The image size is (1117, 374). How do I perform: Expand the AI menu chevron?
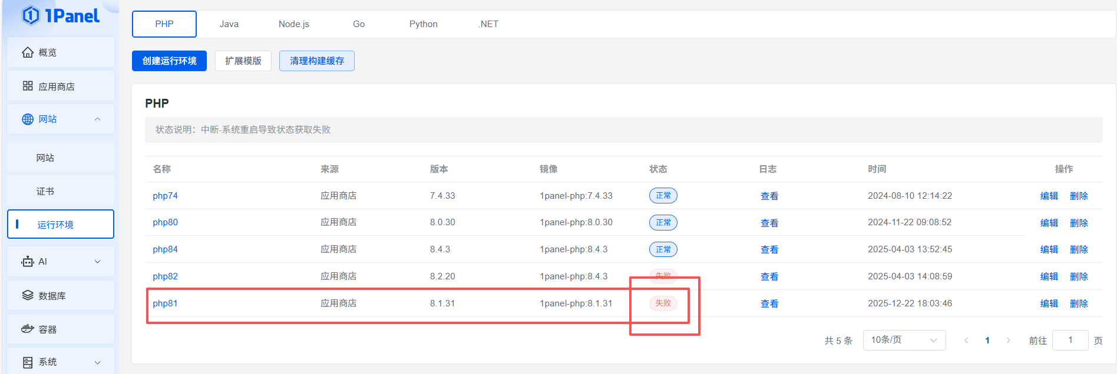(x=98, y=262)
